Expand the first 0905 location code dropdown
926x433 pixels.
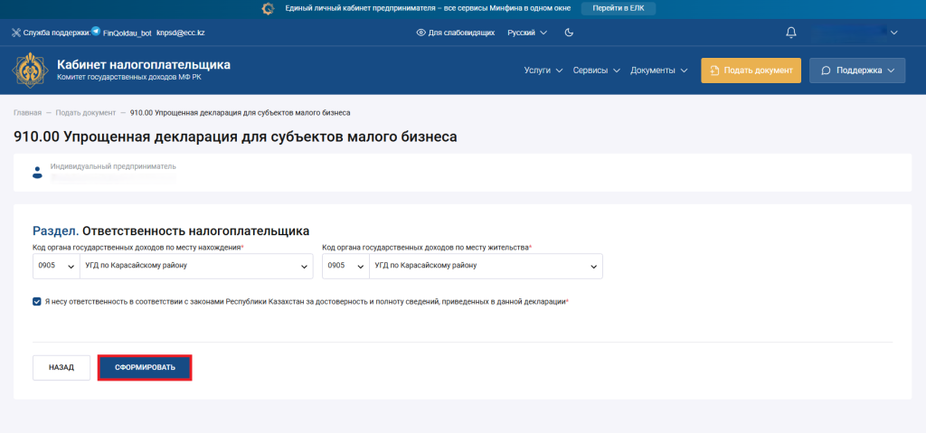[x=55, y=266]
